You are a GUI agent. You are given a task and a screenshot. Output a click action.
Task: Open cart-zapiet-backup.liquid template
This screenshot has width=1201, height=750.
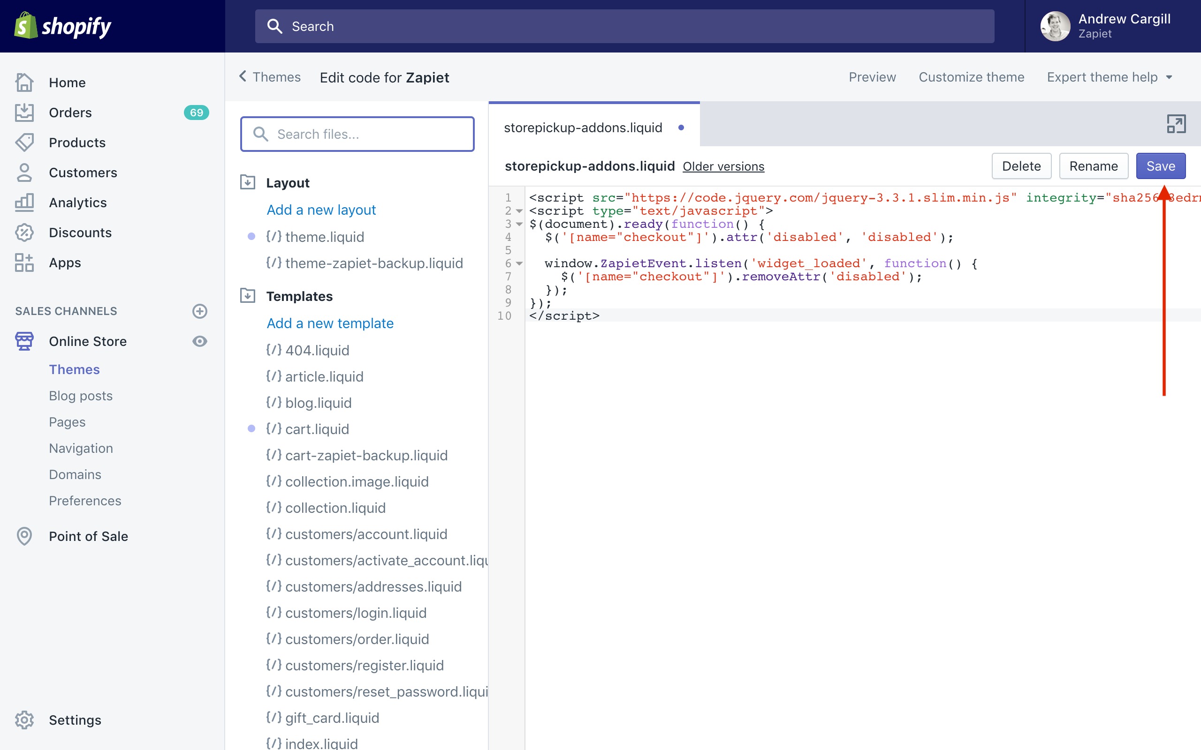(x=357, y=455)
